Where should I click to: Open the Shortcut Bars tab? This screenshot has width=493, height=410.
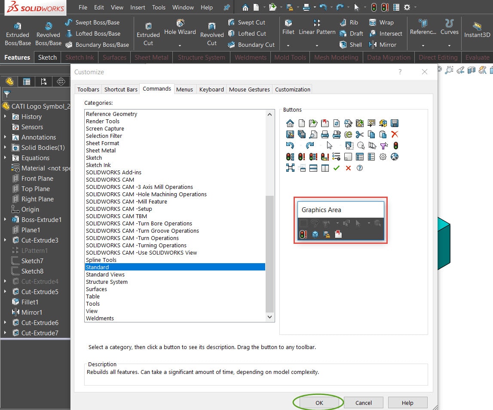click(x=121, y=89)
